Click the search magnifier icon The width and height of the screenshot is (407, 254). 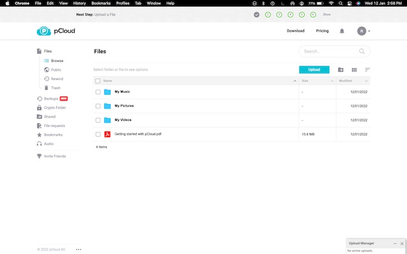pyautogui.click(x=362, y=51)
